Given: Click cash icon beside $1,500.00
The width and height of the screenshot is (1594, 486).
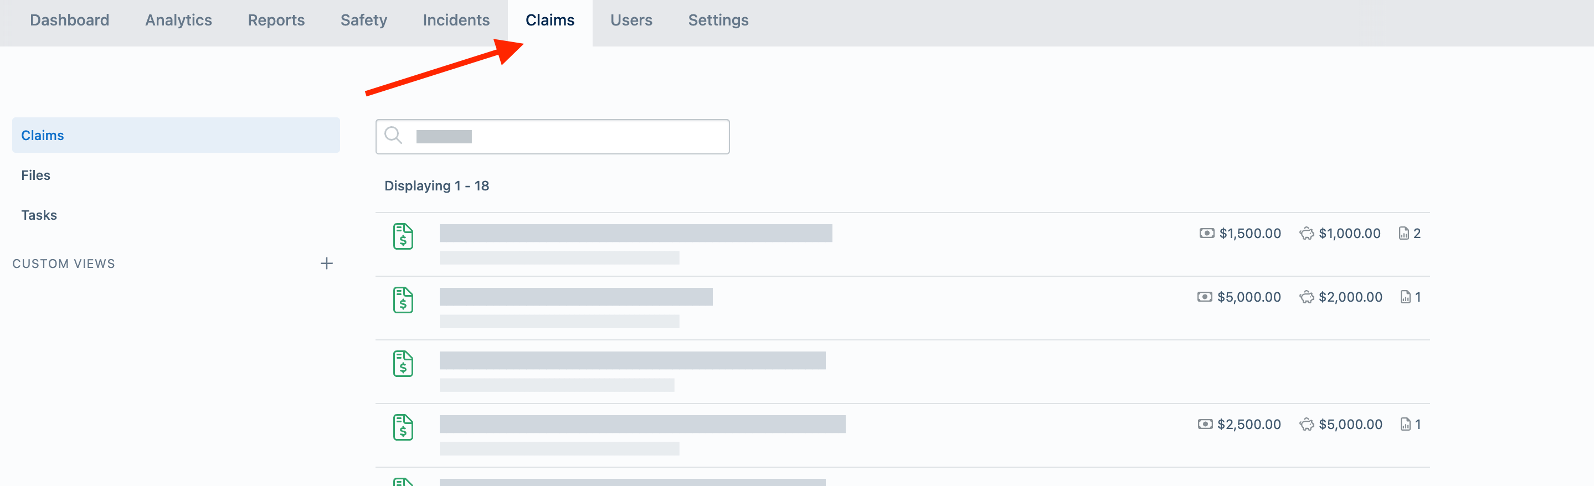Looking at the screenshot, I should pos(1207,233).
